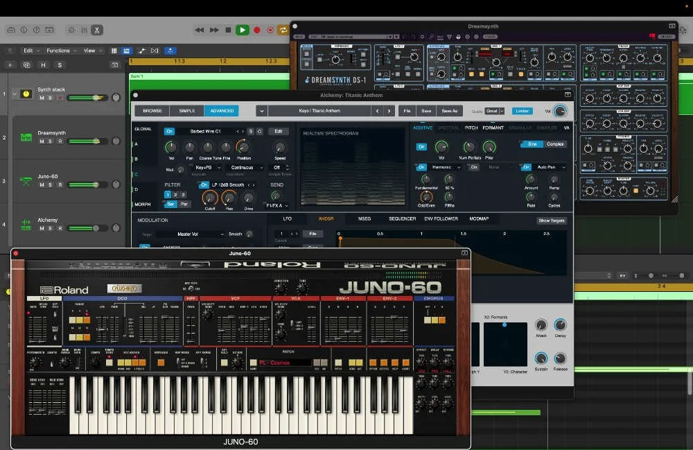The height and width of the screenshot is (450, 693).
Task: Click the Alchemy track instrument icon
Action: [26, 226]
